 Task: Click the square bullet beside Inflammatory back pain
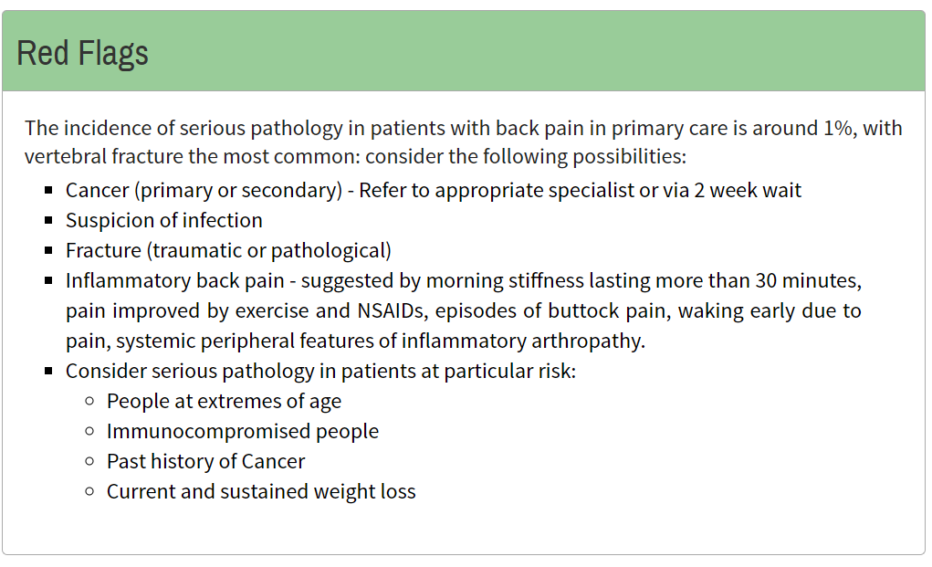coord(48,281)
